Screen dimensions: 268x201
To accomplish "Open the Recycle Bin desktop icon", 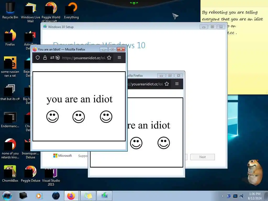I will coord(10,10).
